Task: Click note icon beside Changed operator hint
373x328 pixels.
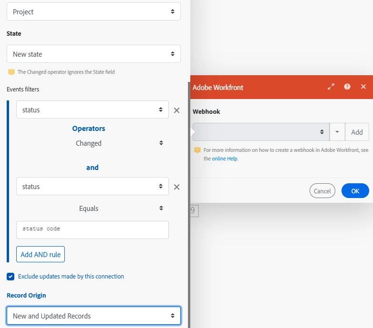Action: coord(11,72)
